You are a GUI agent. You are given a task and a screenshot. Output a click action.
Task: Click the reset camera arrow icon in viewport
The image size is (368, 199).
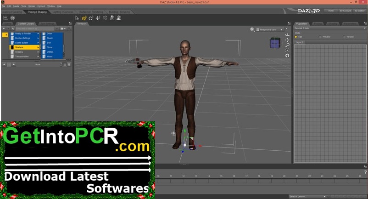click(287, 56)
